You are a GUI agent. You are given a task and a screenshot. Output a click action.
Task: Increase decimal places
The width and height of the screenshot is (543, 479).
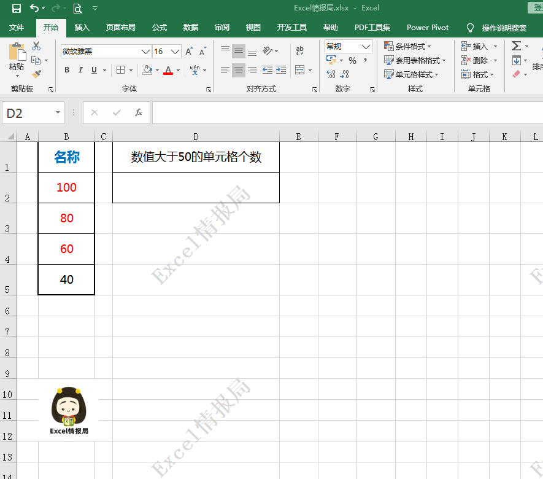[331, 74]
